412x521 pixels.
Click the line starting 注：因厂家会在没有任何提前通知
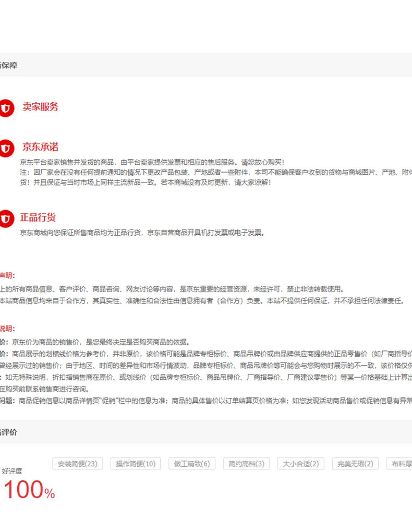(x=215, y=172)
